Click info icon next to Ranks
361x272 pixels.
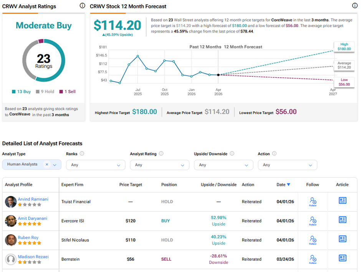(x=82, y=154)
